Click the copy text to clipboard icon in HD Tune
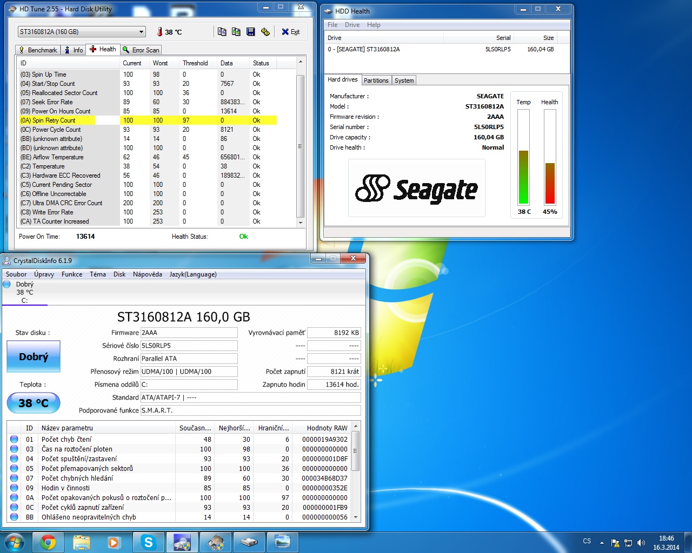This screenshot has height=553, width=692. click(x=222, y=32)
